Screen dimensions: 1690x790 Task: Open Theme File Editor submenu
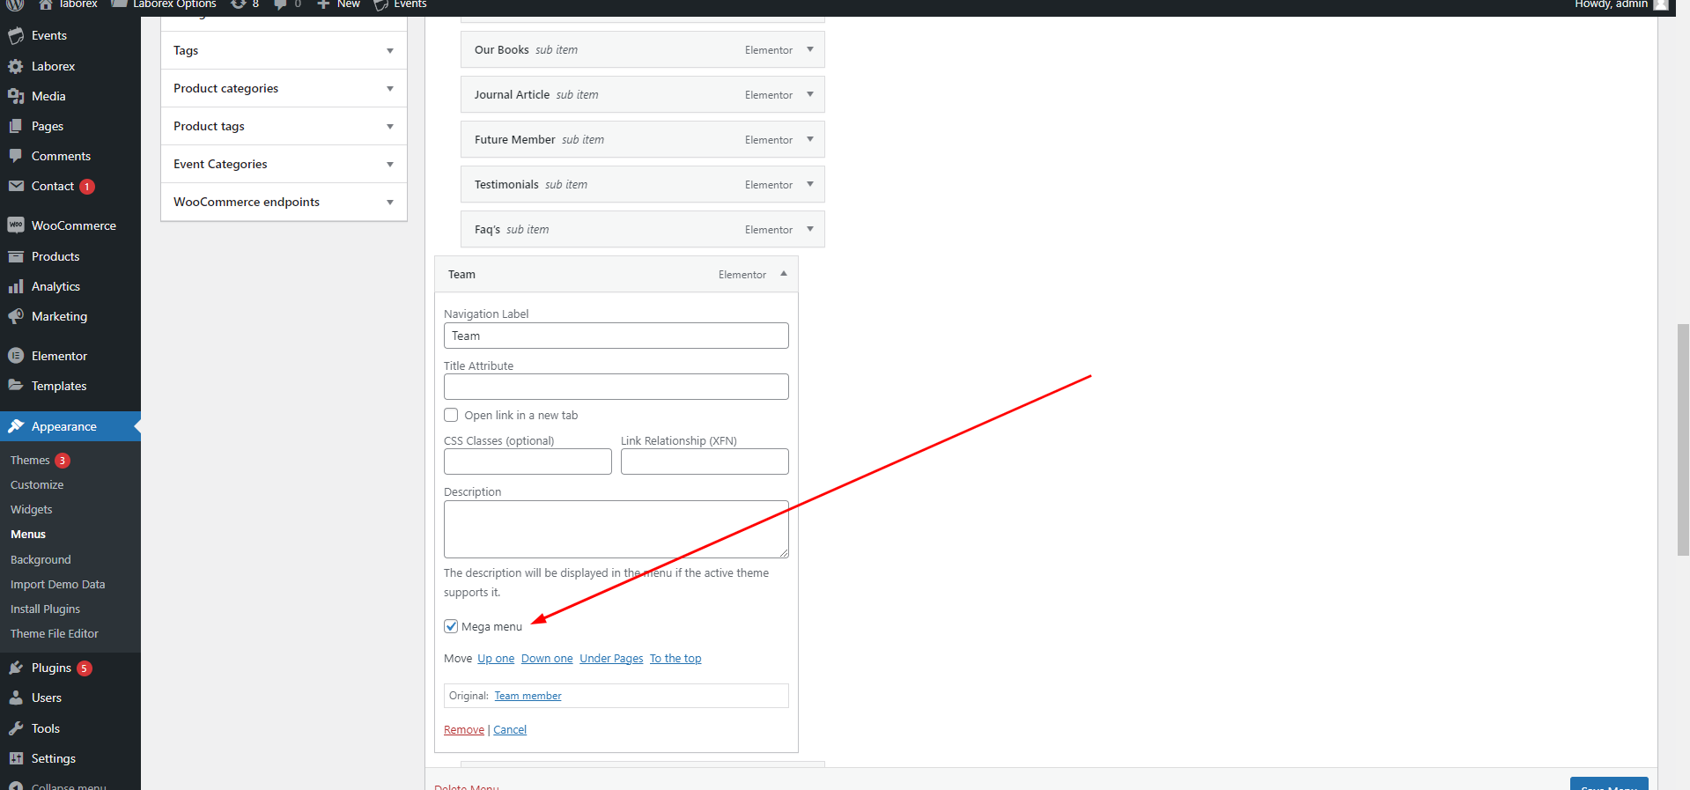click(x=55, y=633)
